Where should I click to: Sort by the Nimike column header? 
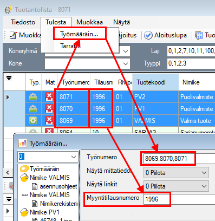click(x=197, y=82)
